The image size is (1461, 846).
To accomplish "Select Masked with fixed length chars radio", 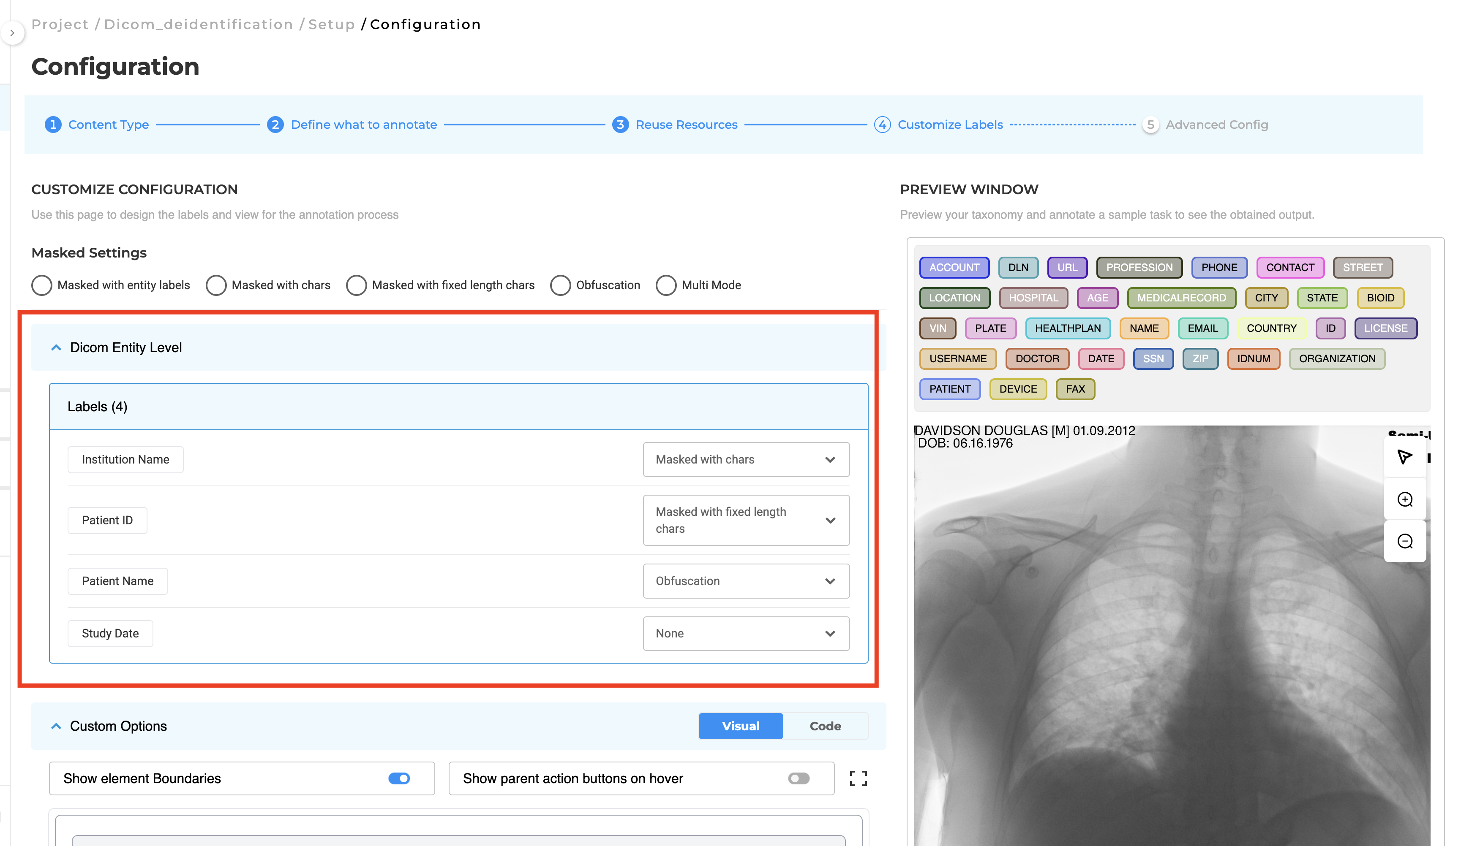I will coord(357,285).
